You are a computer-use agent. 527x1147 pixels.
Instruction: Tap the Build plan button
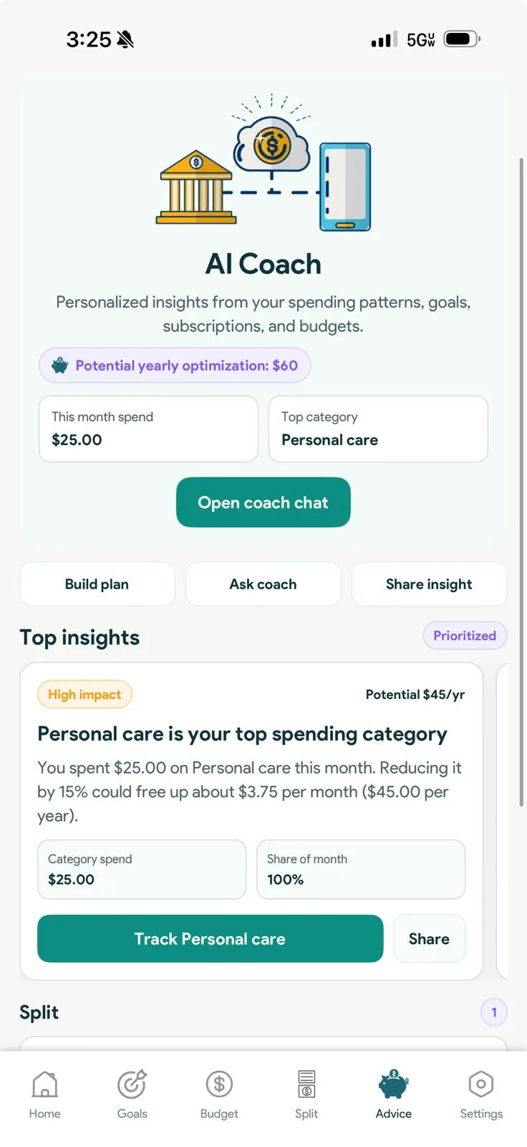(x=97, y=584)
